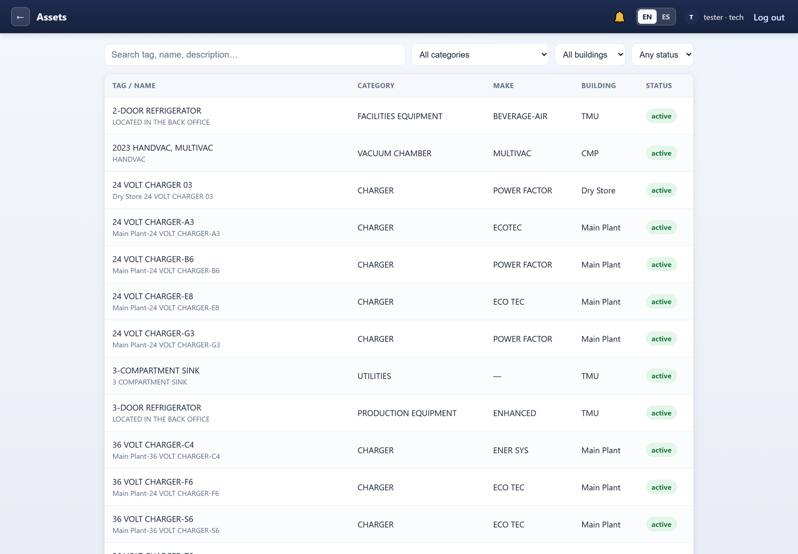Screen dimensions: 798x554
Task: Open the All categories dropdown
Action: (x=480, y=55)
